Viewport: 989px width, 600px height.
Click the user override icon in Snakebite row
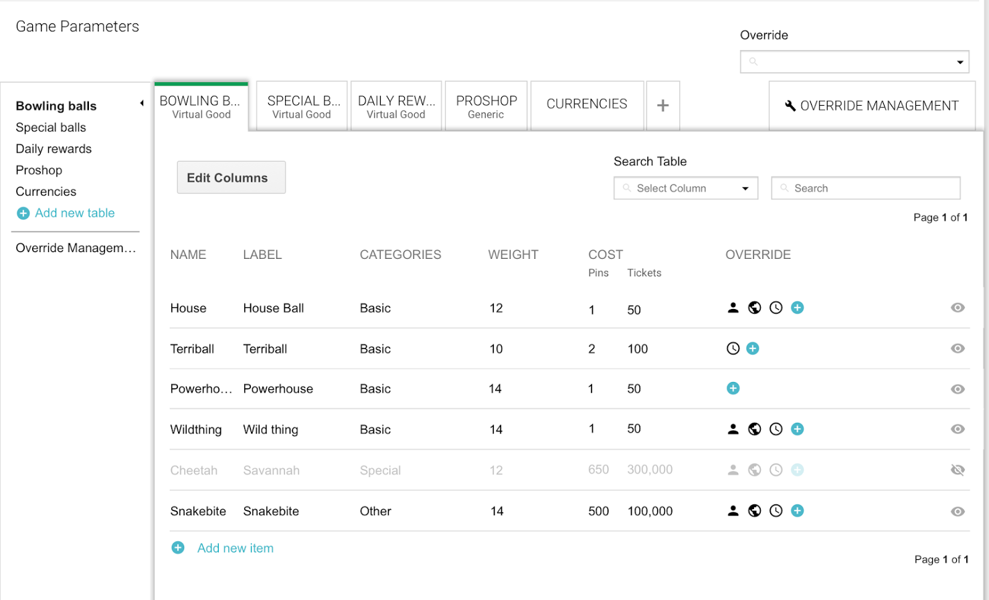[733, 511]
